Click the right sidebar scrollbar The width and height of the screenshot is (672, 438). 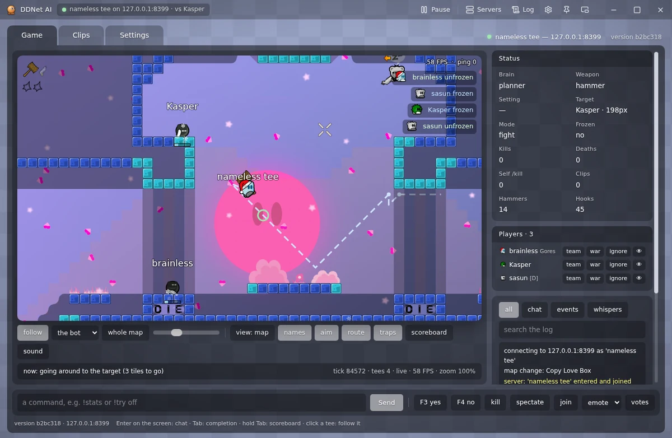[x=656, y=174]
